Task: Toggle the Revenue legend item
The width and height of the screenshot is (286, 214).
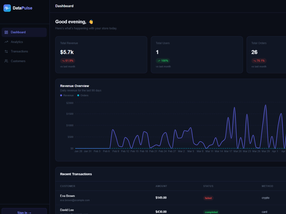Action: point(67,95)
